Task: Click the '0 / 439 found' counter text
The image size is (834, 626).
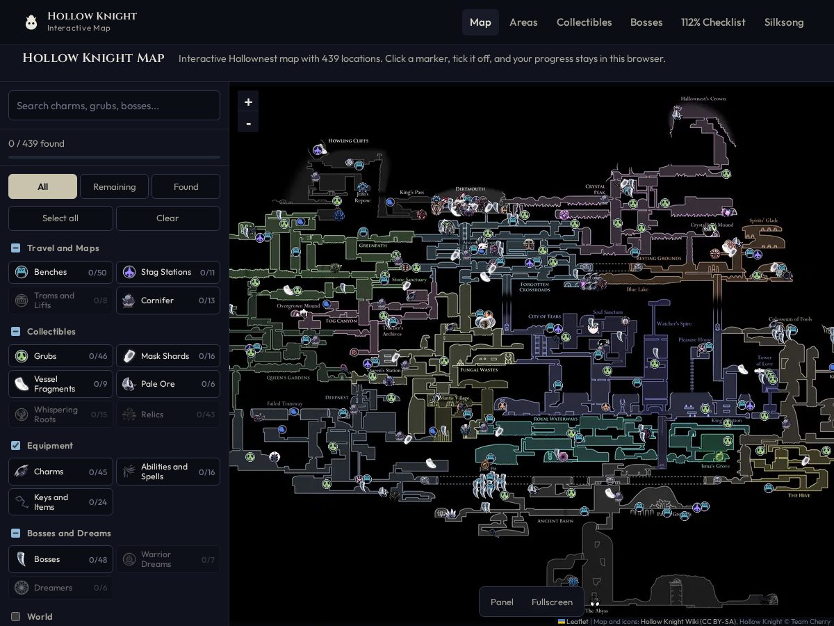Action: pyautogui.click(x=36, y=143)
